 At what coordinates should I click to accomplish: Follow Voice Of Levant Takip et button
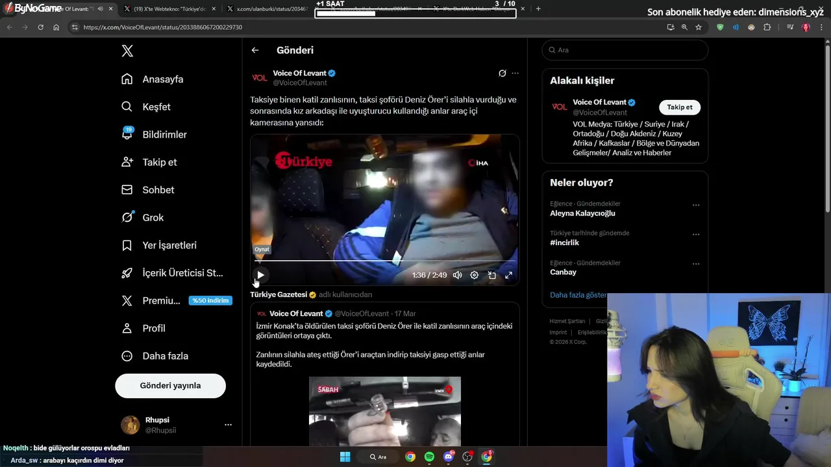[680, 107]
